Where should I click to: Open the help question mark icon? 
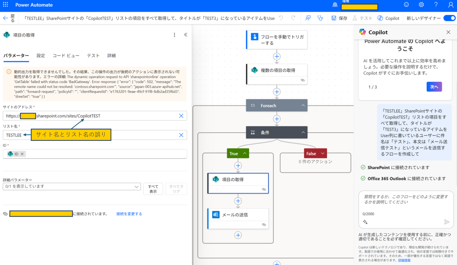point(436,5)
